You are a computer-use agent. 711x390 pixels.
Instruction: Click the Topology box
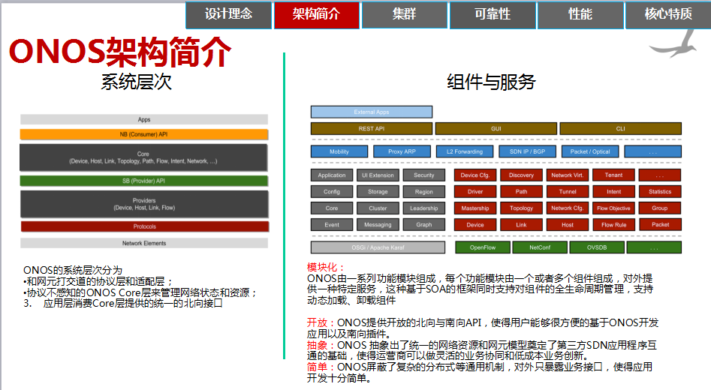point(522,208)
